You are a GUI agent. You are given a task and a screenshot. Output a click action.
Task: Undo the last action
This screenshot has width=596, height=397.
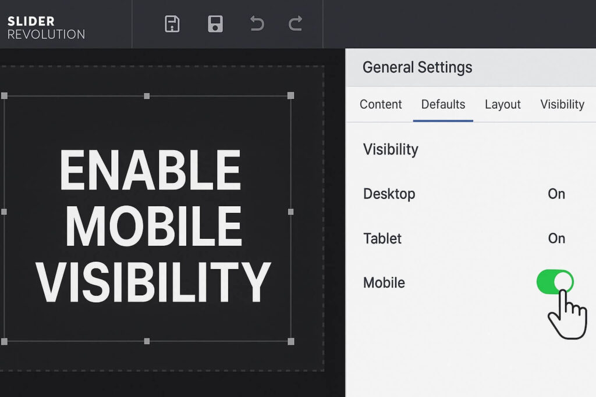pos(256,23)
